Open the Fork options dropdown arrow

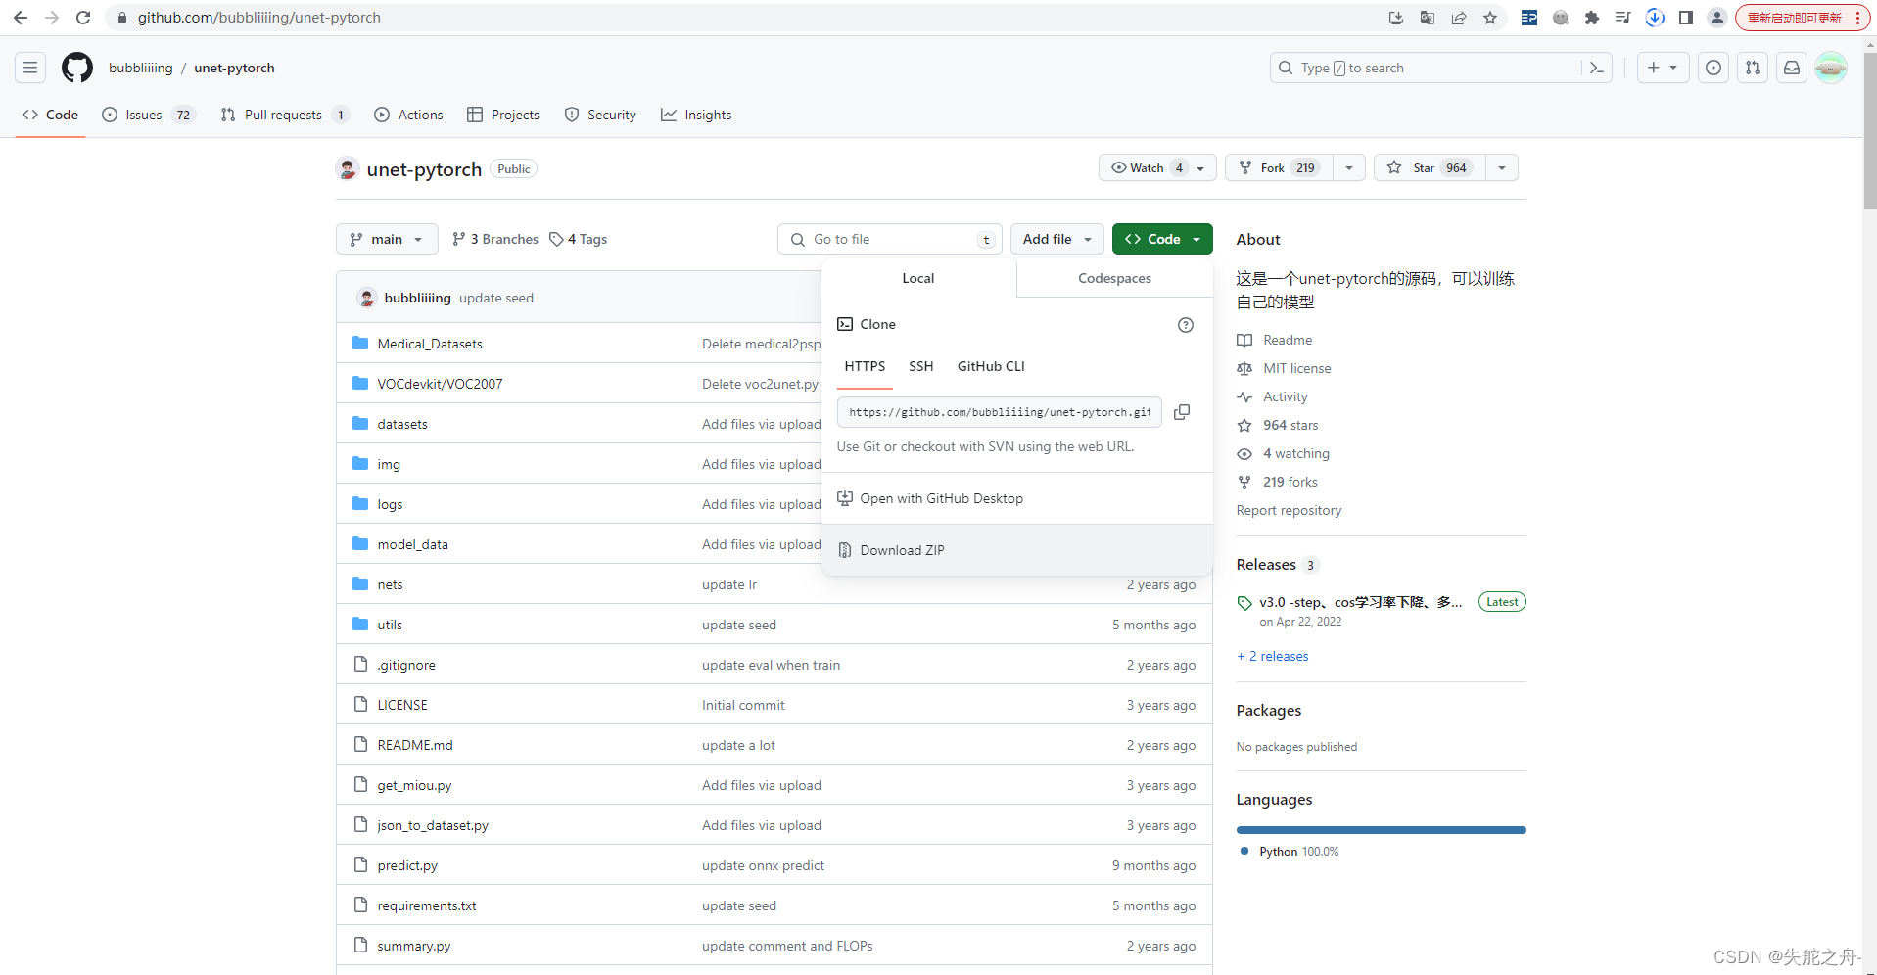[x=1349, y=167]
